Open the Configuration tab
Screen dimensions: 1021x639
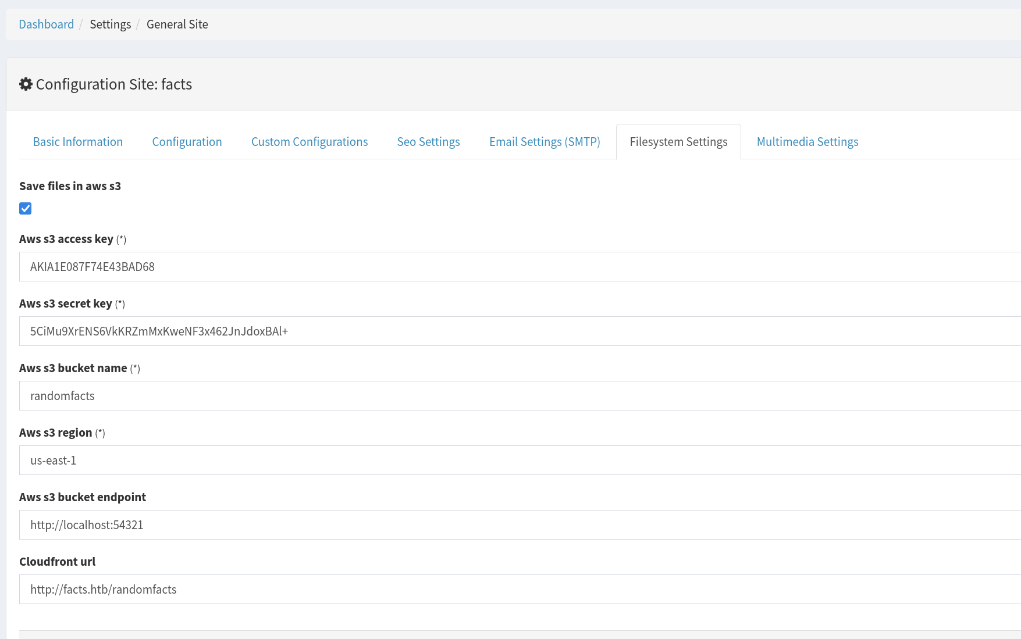click(x=187, y=141)
